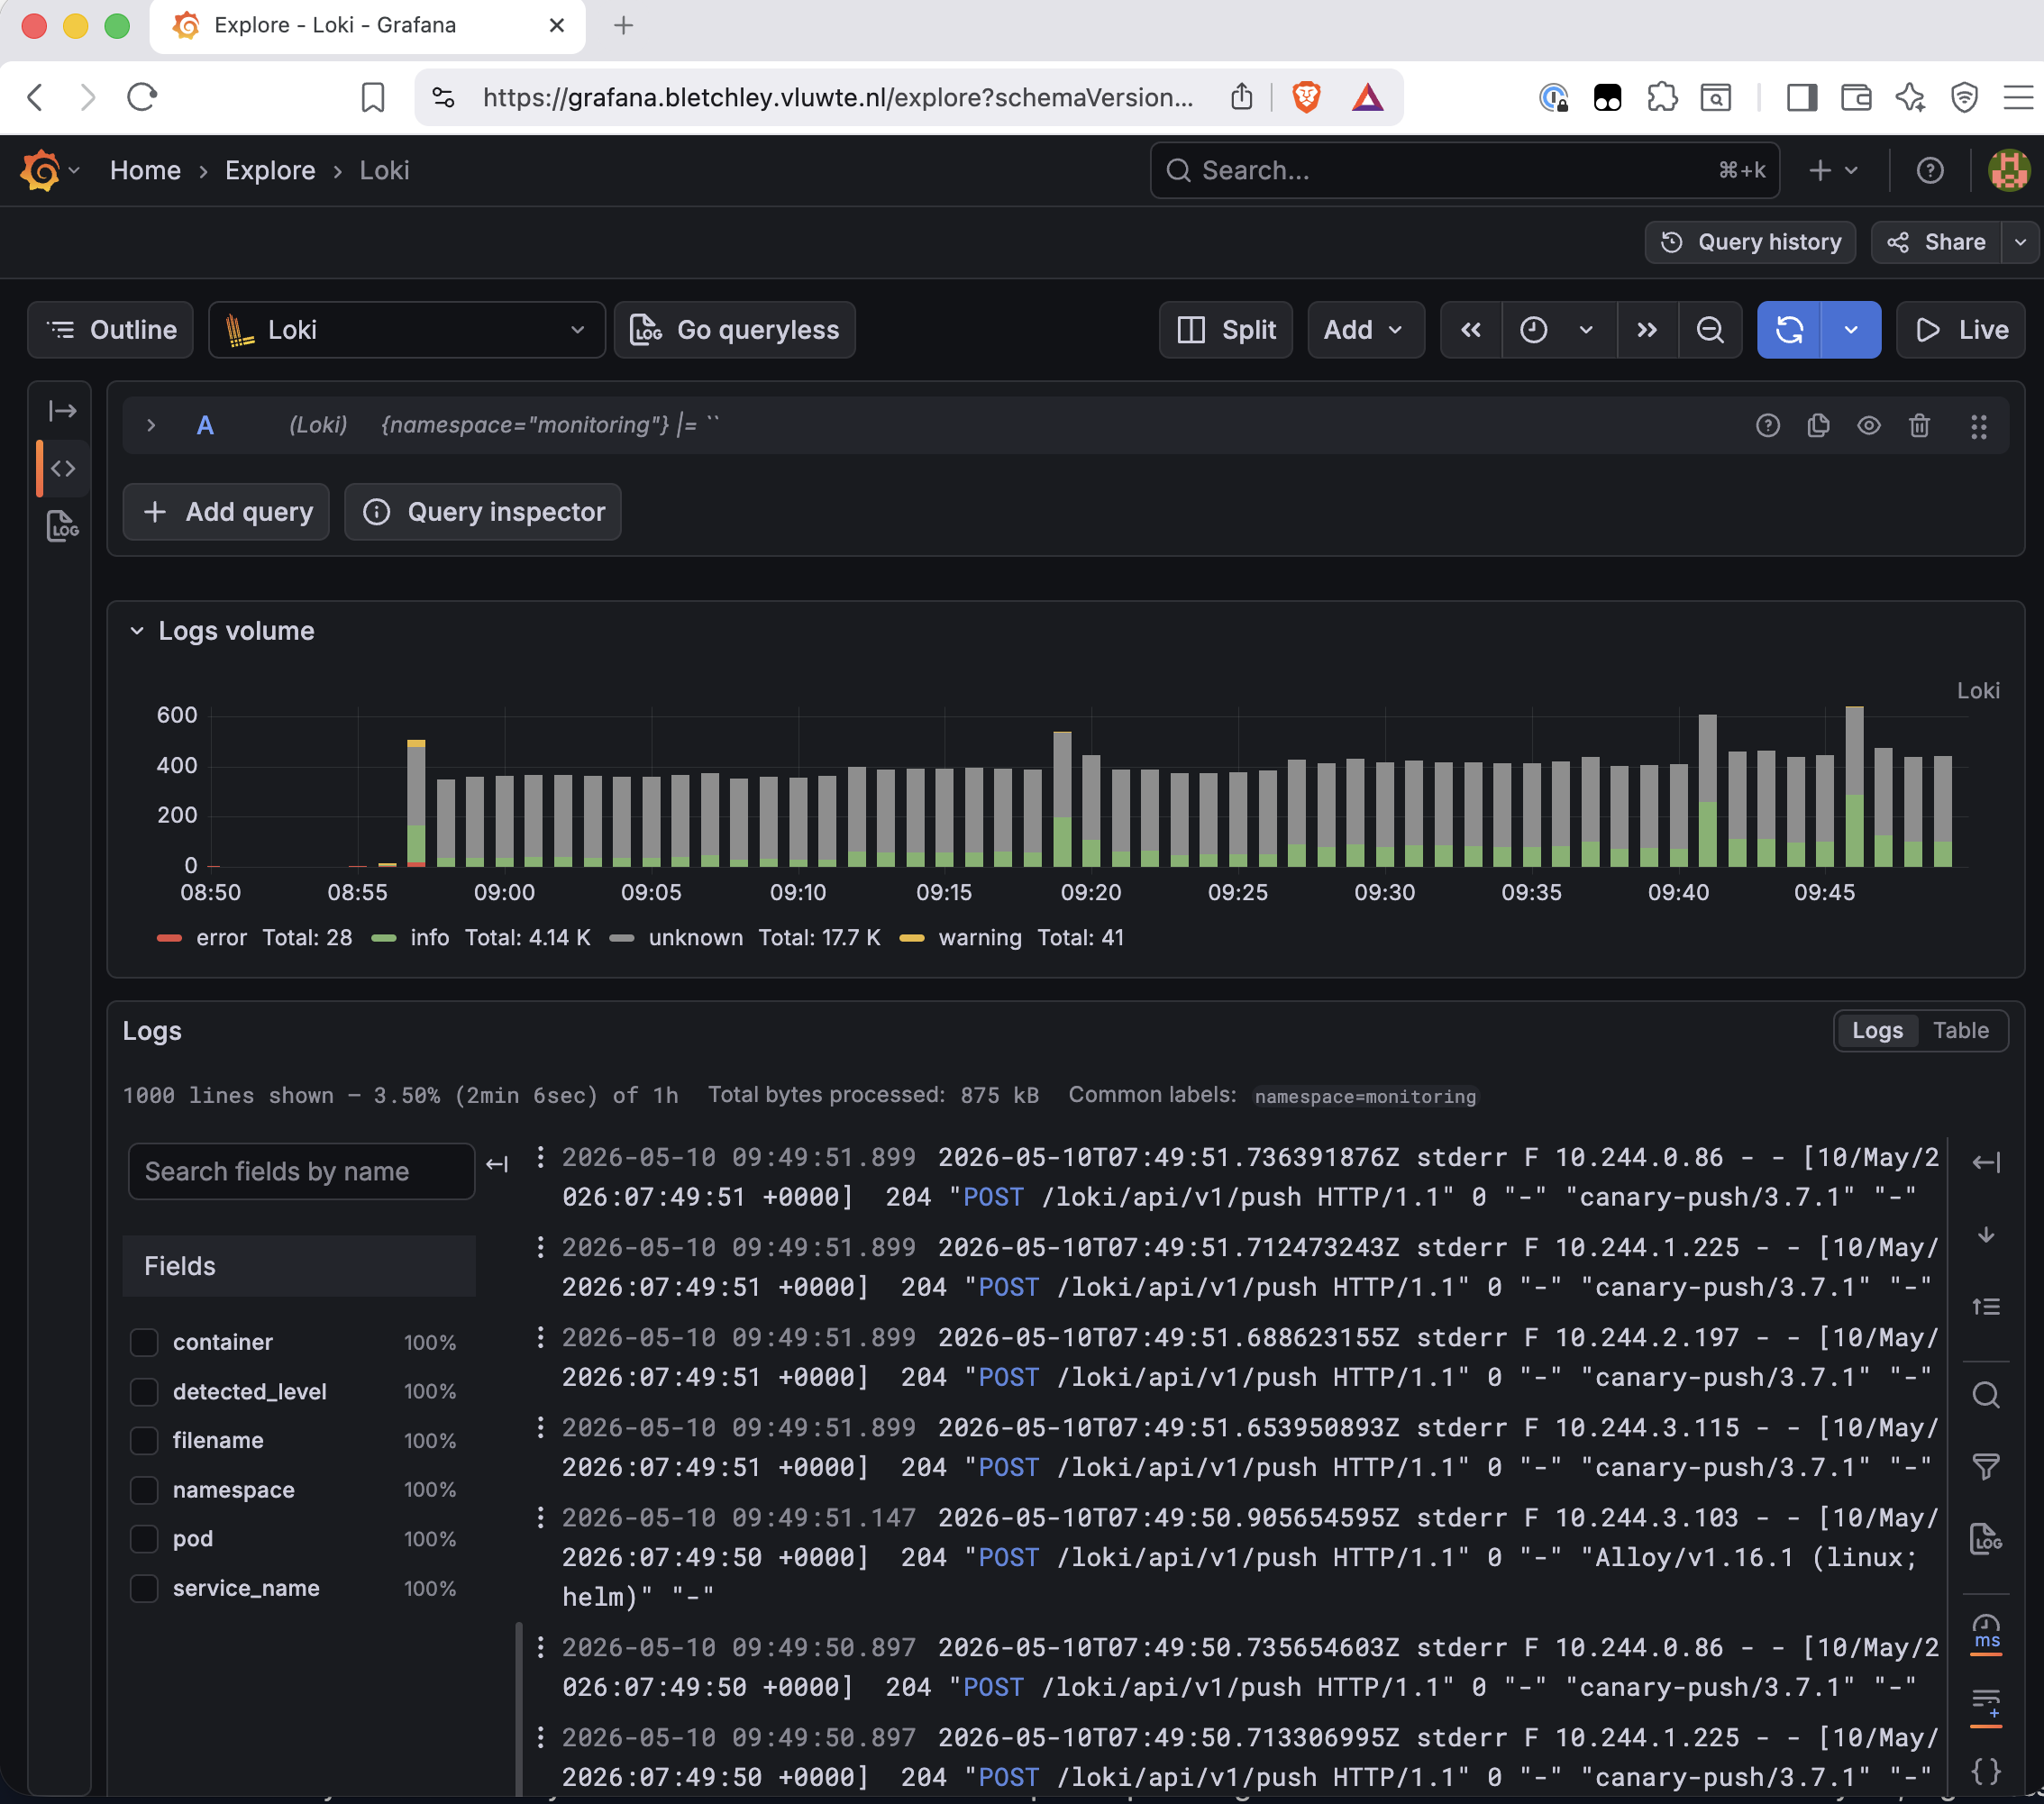Check the service_name field checkbox
Viewport: 2044px width, 1804px height.
[144, 1588]
